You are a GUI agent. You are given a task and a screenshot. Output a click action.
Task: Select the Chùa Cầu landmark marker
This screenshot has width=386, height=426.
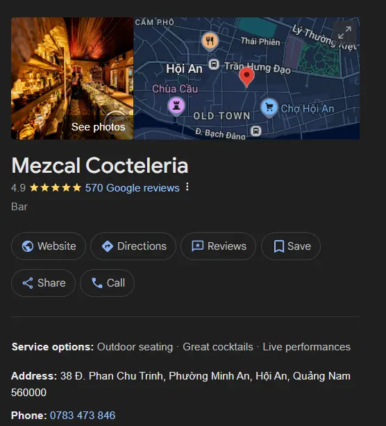[x=176, y=106]
